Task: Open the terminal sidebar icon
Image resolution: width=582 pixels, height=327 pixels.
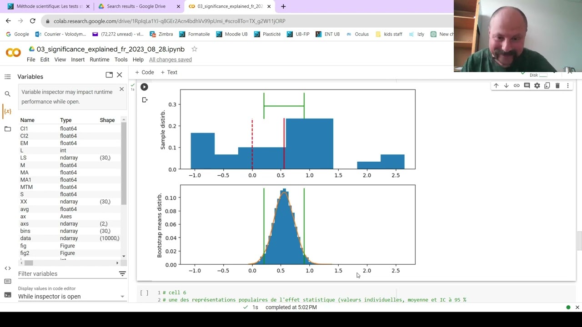Action: (7, 295)
